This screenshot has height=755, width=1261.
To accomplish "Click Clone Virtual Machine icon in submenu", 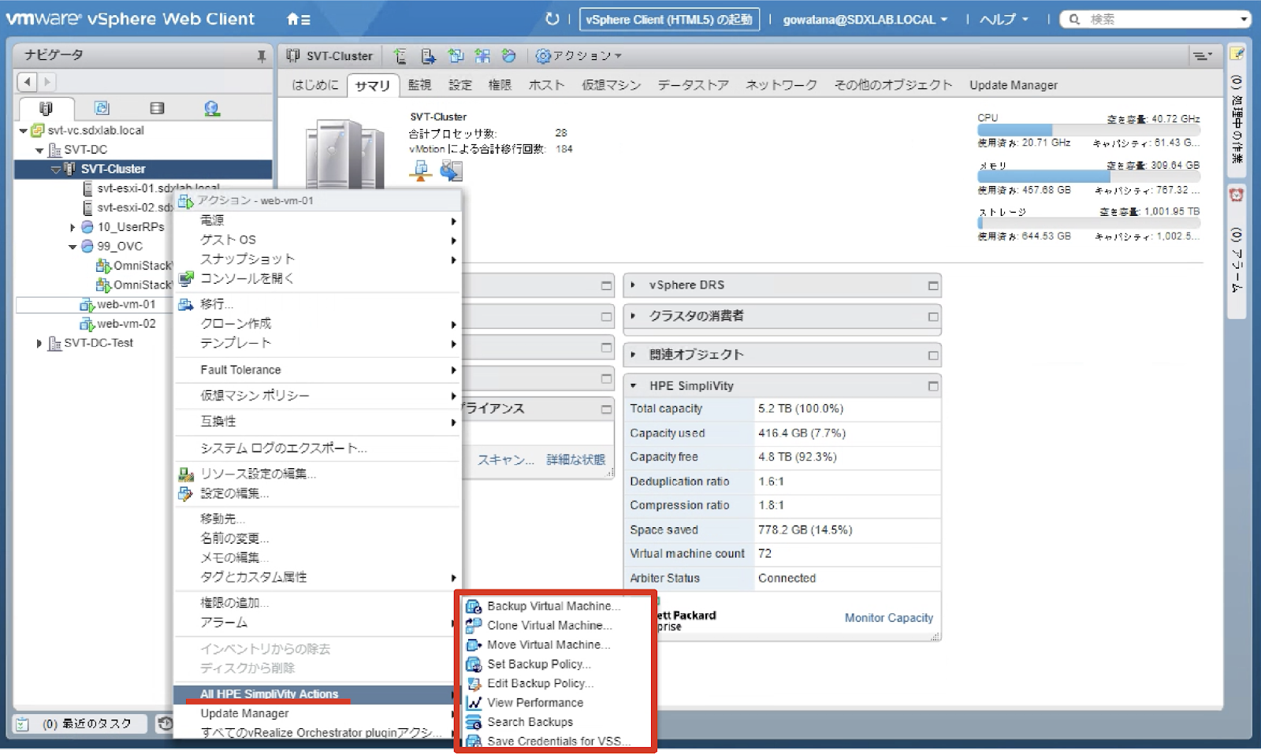I will point(474,625).
